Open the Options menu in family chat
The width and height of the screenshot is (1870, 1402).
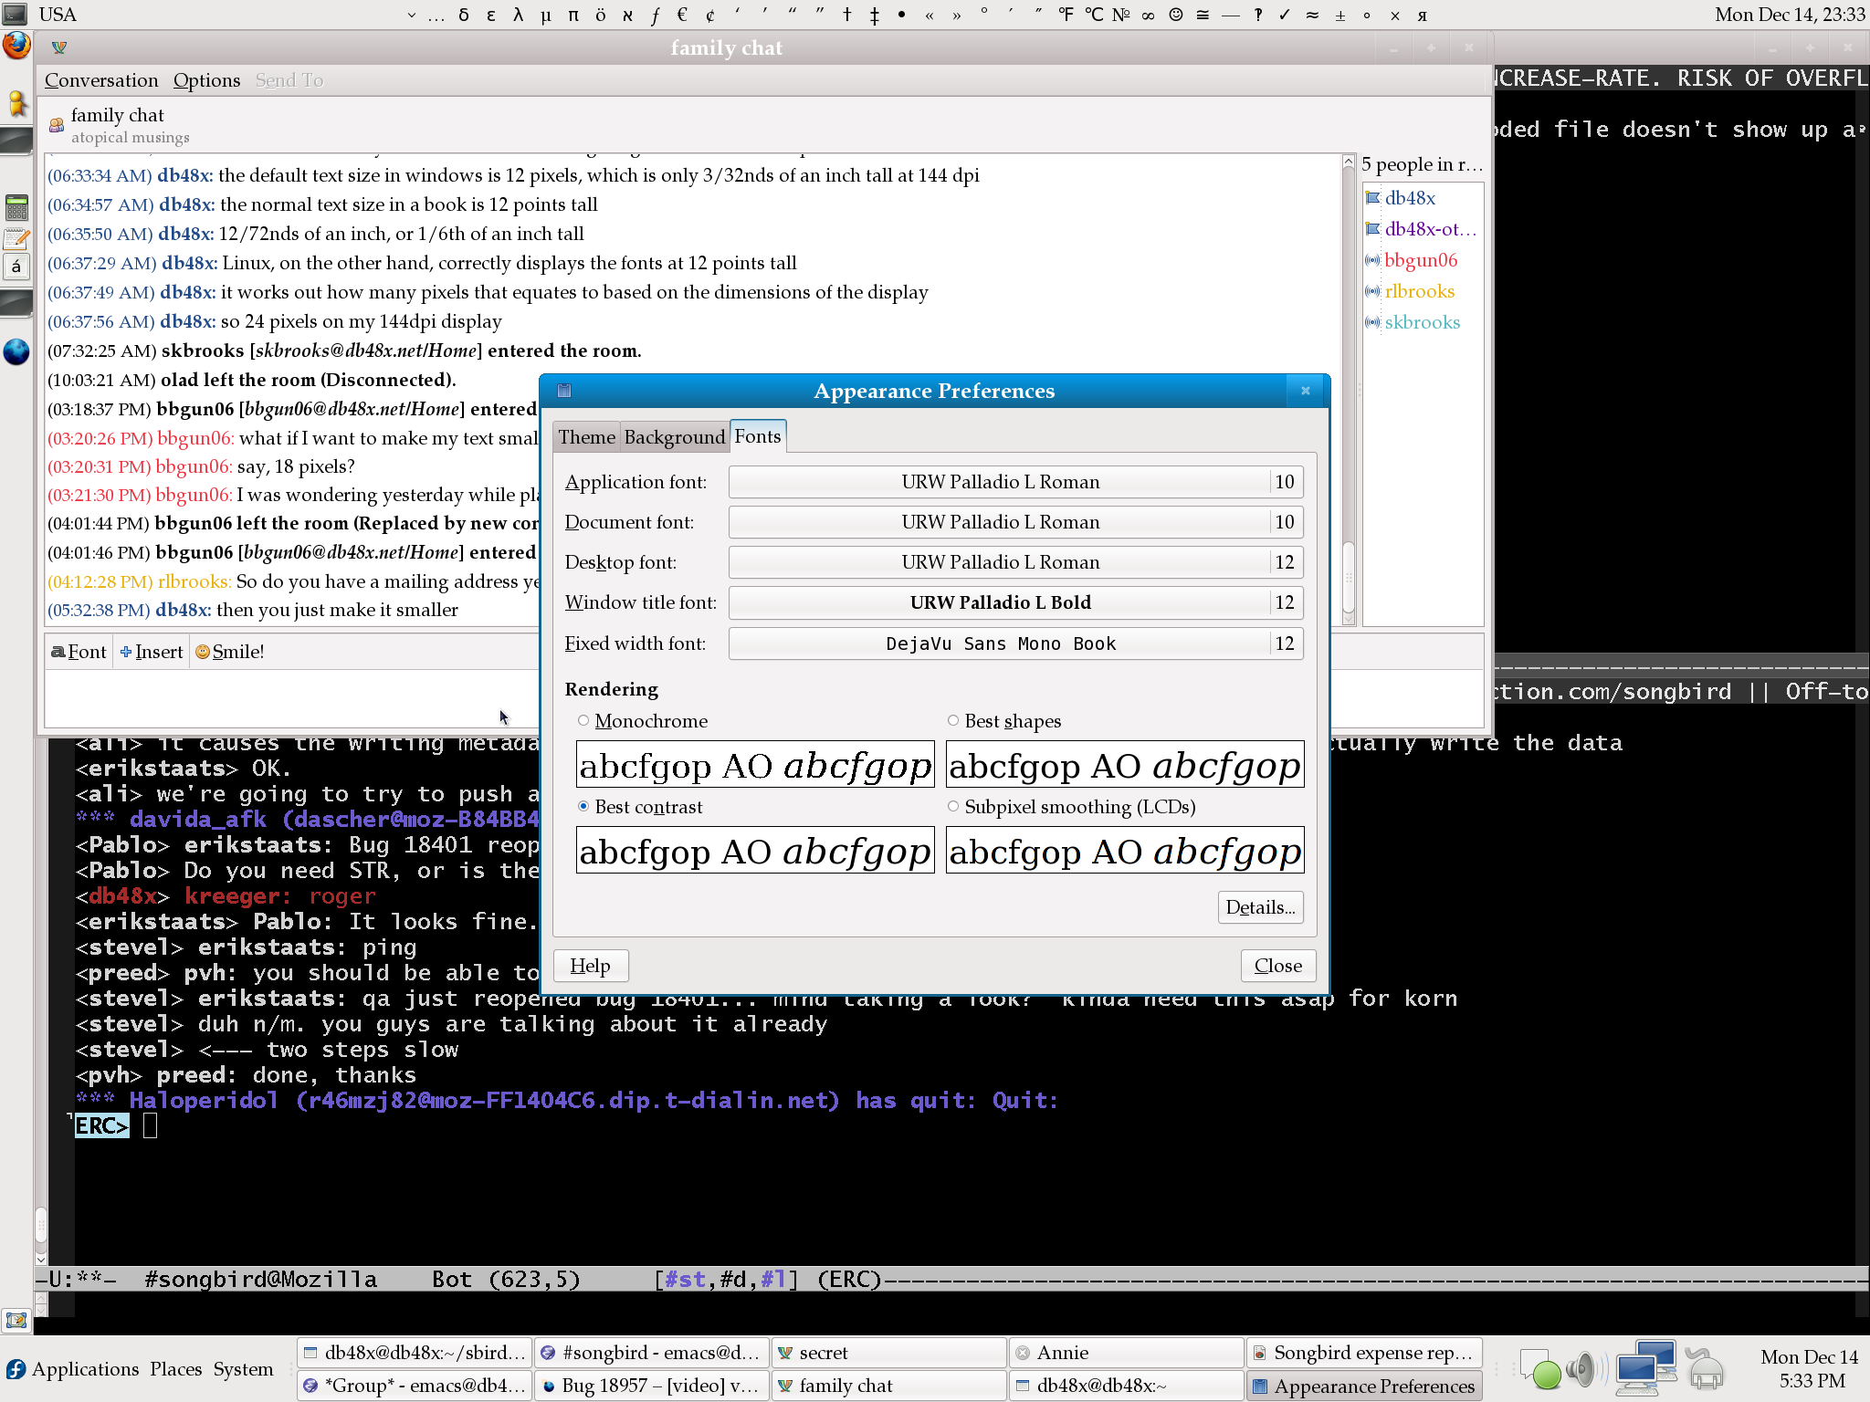tap(206, 80)
